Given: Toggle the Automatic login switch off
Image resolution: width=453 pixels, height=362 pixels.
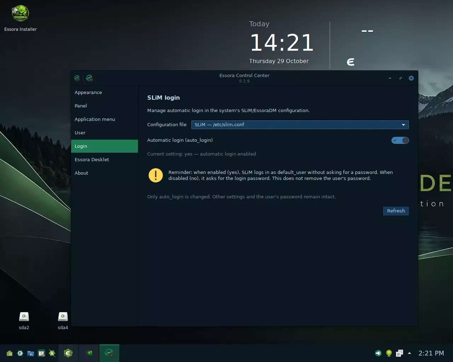Looking at the screenshot, I should point(400,140).
